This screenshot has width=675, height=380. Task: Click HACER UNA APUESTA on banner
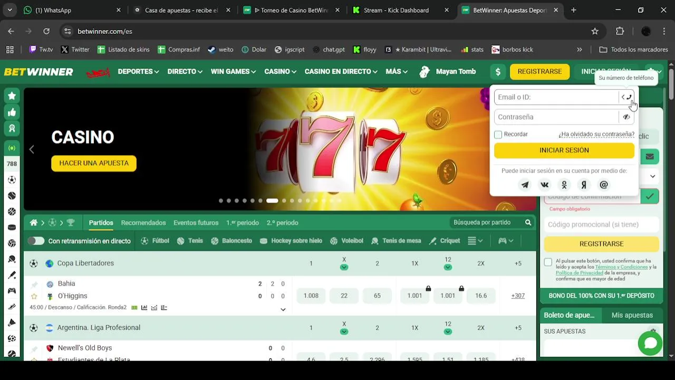coord(94,163)
